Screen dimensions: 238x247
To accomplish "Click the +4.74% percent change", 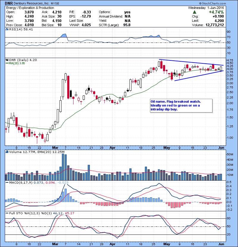I will [216, 12].
